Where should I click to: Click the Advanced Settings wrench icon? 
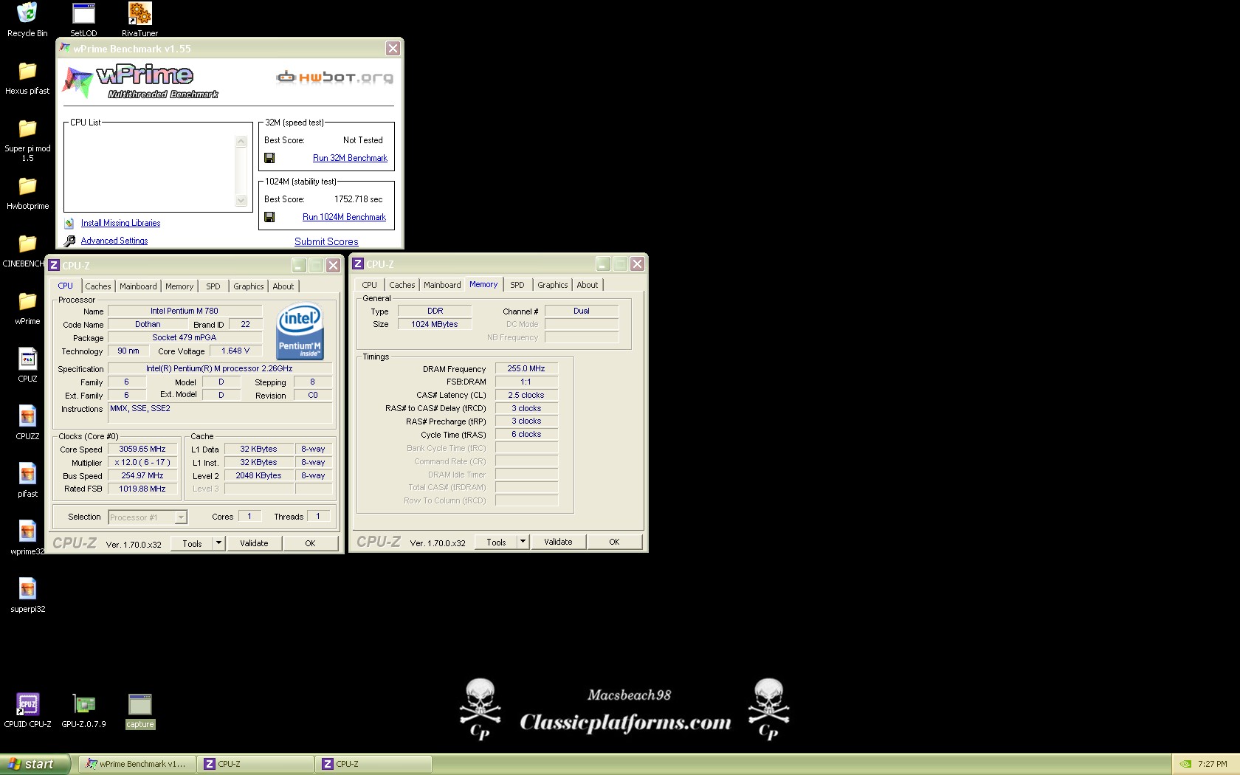click(69, 241)
